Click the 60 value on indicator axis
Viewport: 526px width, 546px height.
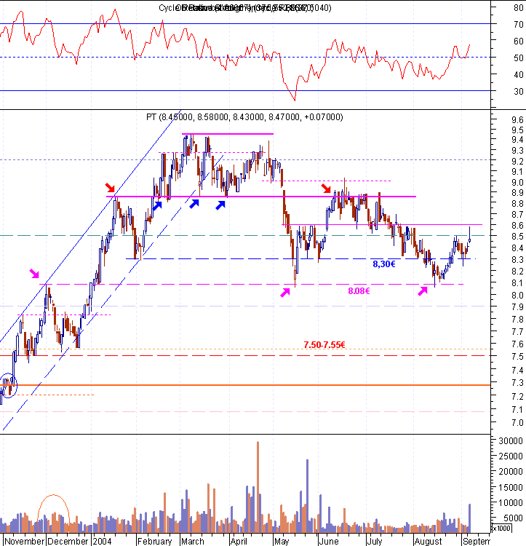coord(518,41)
